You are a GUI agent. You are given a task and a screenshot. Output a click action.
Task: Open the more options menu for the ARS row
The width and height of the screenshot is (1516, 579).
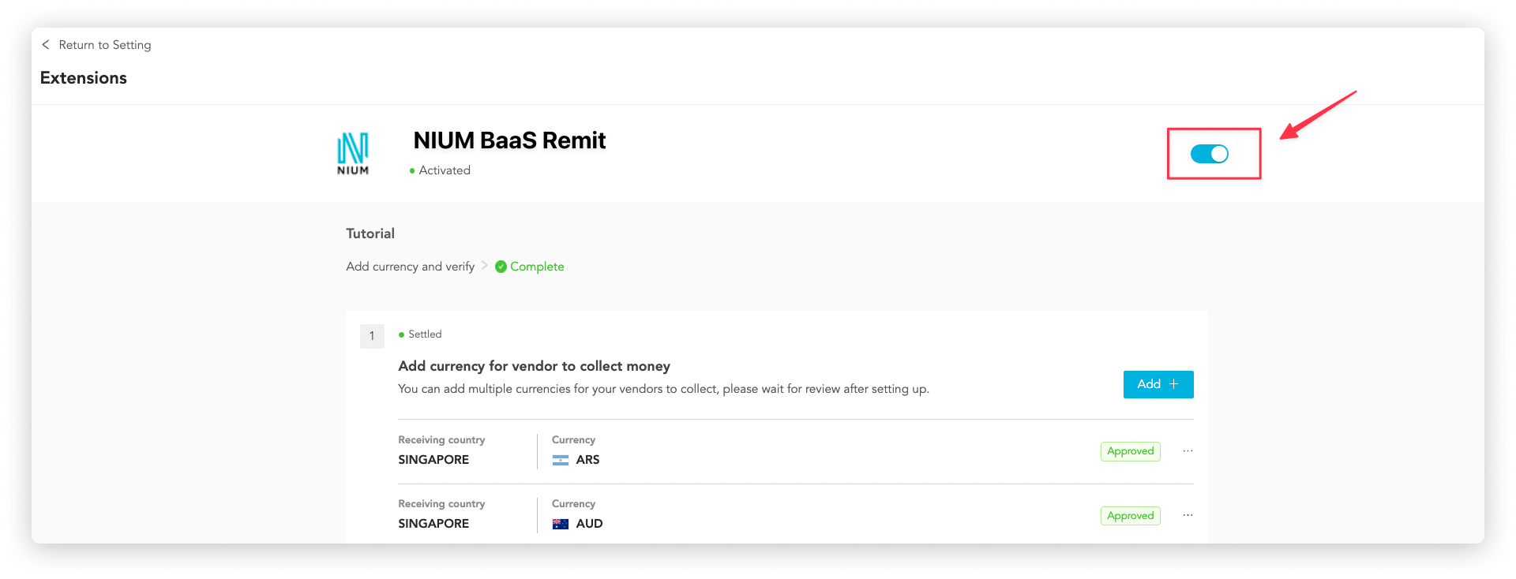coord(1188,451)
